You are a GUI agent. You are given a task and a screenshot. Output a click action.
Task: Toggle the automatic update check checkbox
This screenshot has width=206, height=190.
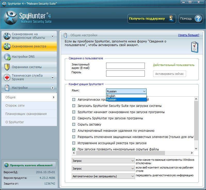[x=74, y=99]
